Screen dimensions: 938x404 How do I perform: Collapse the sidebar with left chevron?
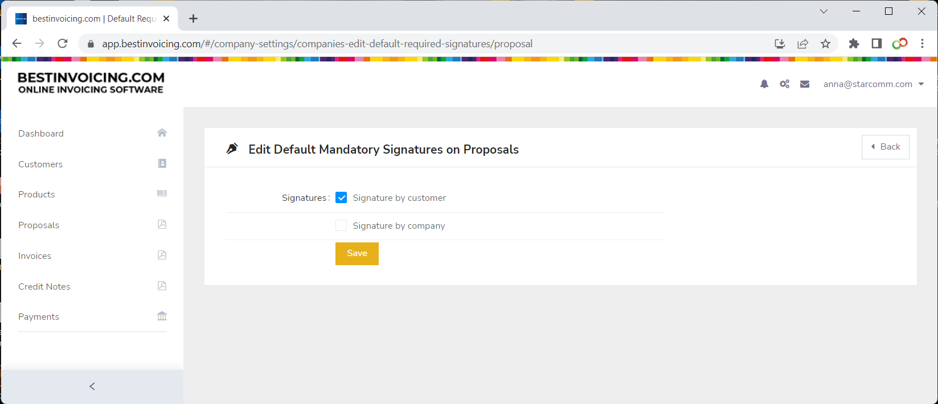click(92, 386)
